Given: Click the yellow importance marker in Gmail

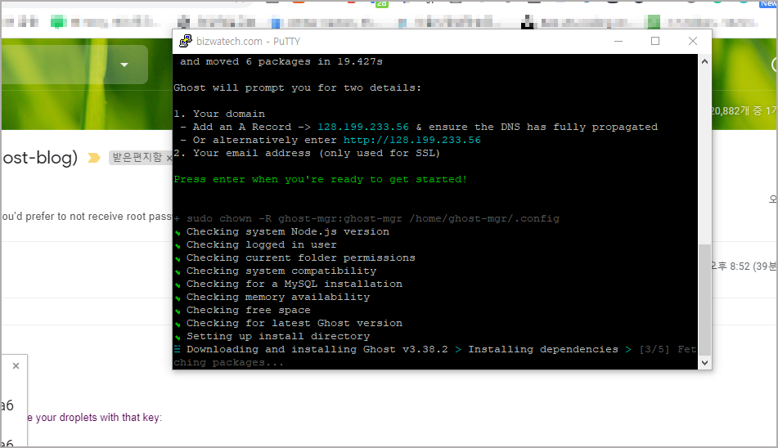Looking at the screenshot, I should coord(94,158).
